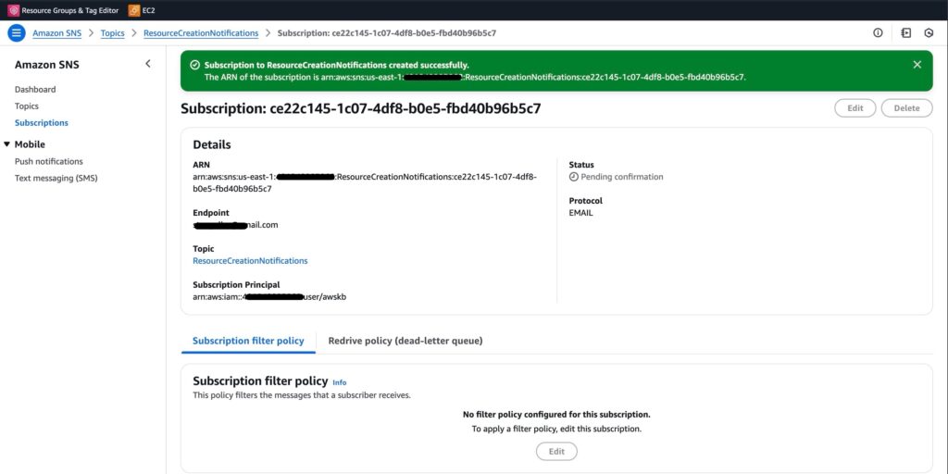The width and height of the screenshot is (948, 474).
Task: Dismiss the green success banner
Action: tap(917, 65)
